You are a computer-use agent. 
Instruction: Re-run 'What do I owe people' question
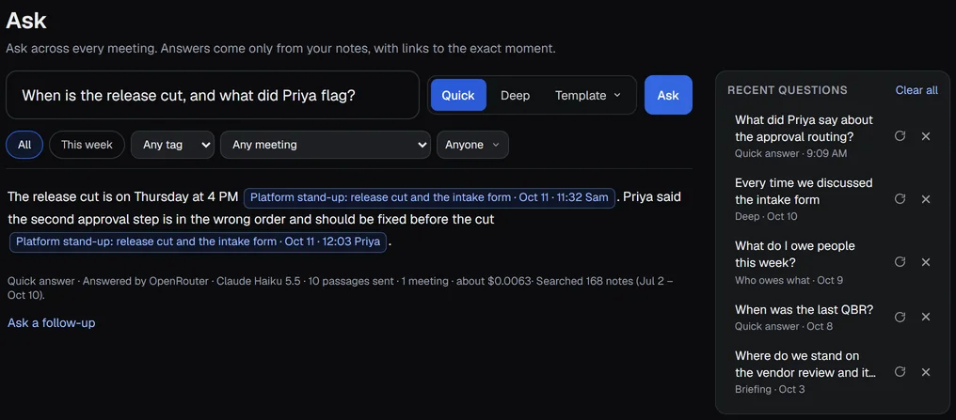900,262
